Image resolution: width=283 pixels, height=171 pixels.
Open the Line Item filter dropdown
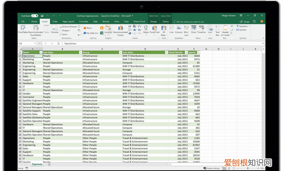(x=166, y=52)
